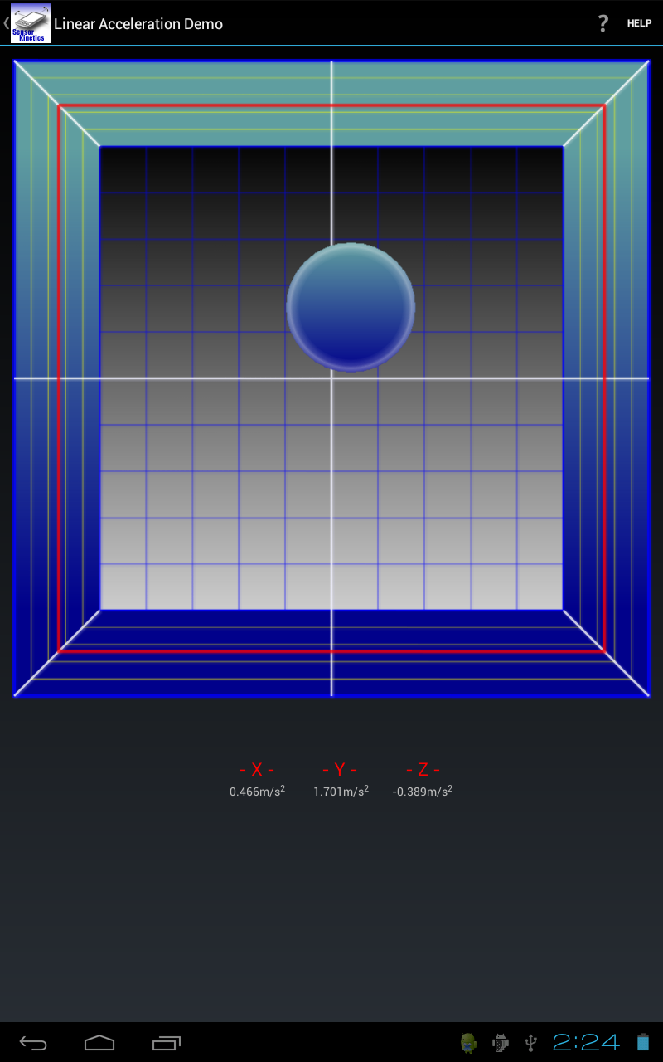Tap the battery status icon

[643, 1042]
